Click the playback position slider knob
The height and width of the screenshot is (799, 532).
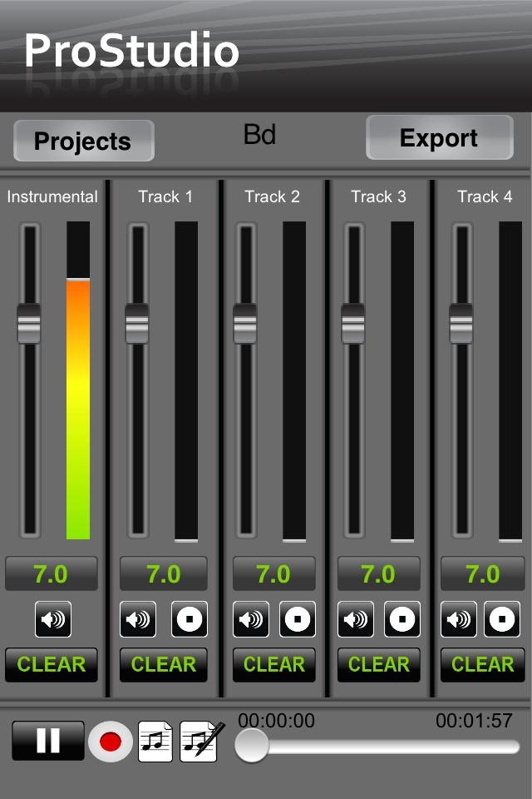tap(252, 746)
